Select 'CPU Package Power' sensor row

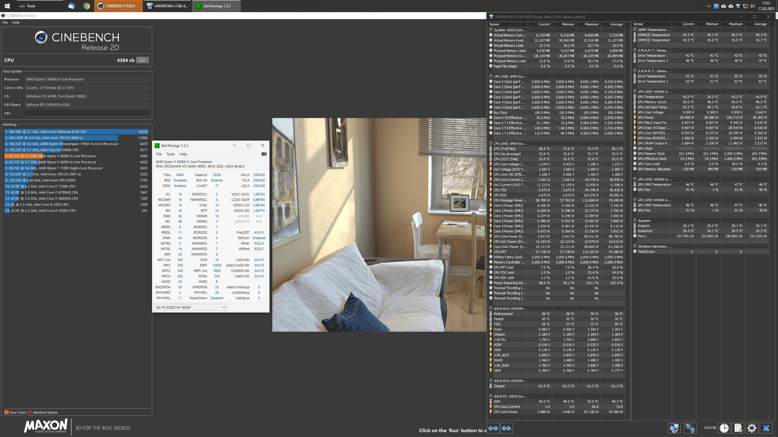(556, 200)
